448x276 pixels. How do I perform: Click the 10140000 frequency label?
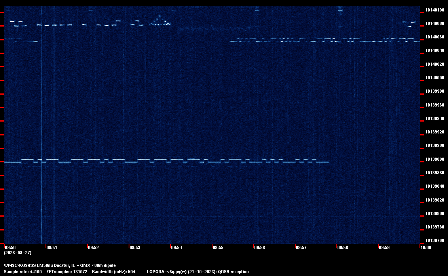(435, 78)
